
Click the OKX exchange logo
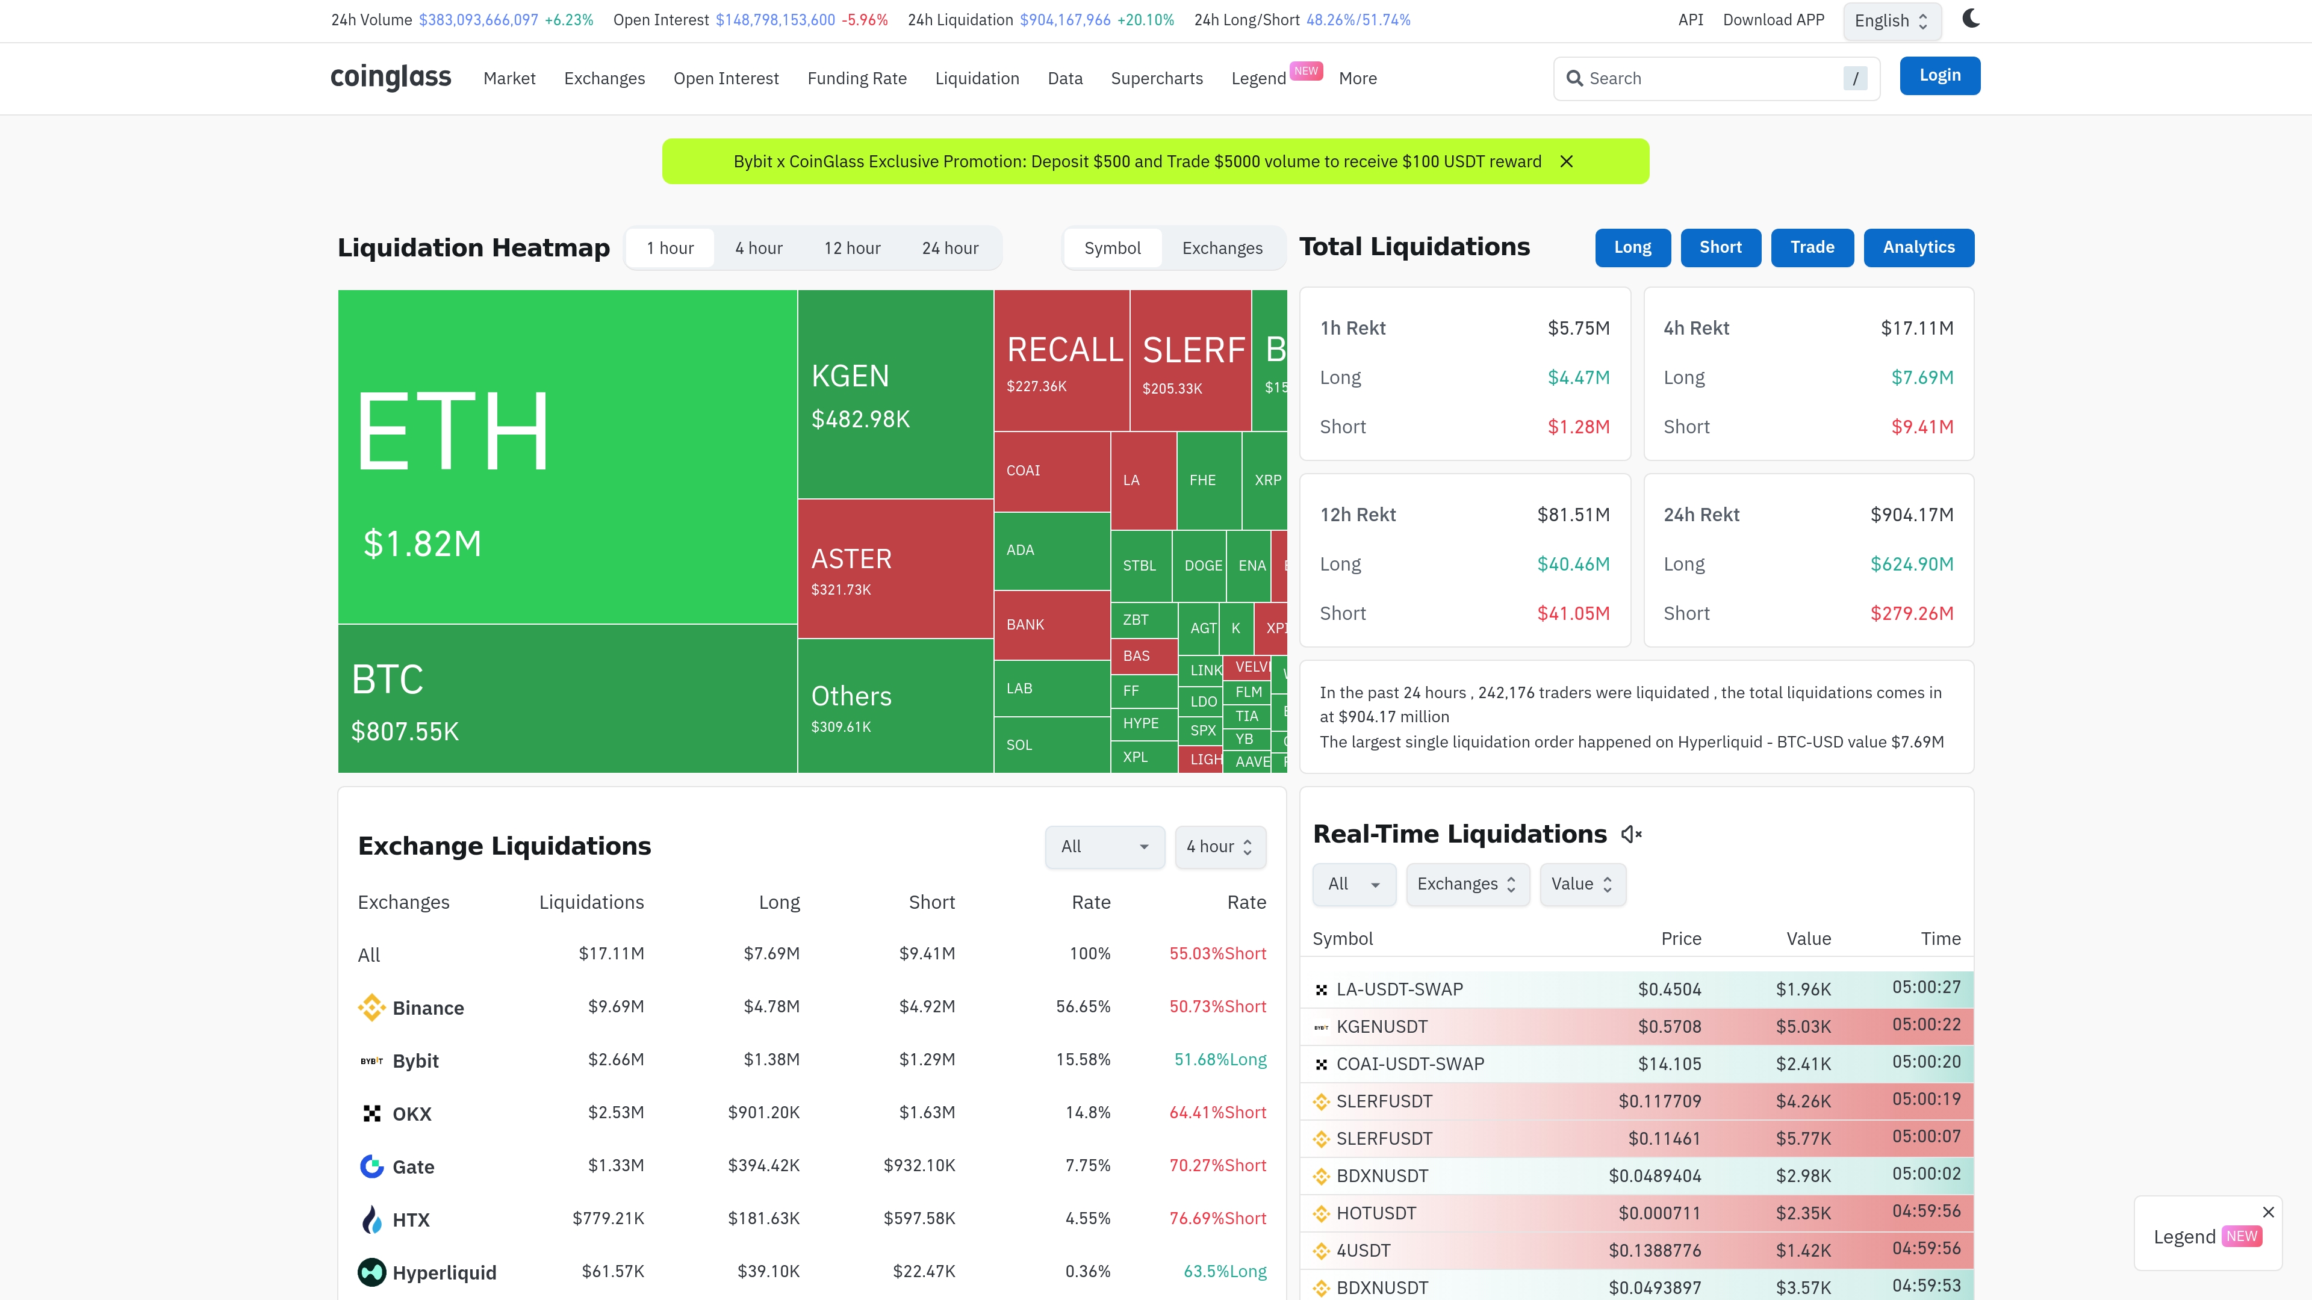[371, 1113]
